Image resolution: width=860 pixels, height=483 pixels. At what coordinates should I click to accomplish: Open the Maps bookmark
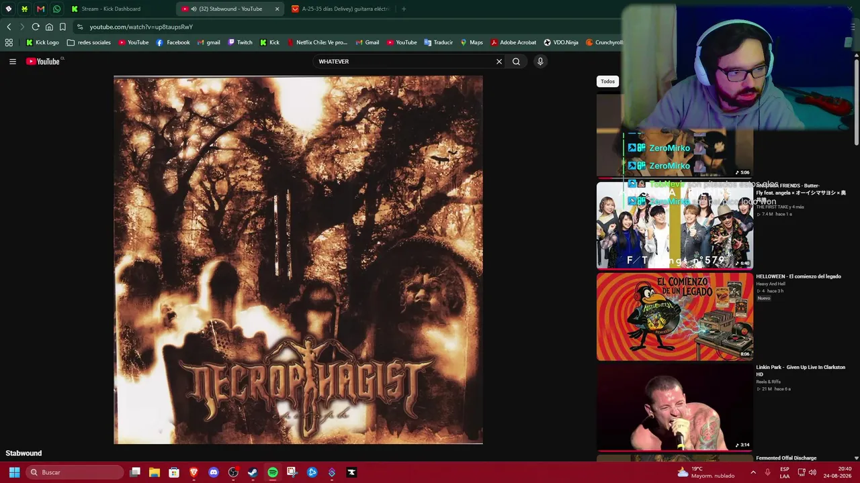[471, 42]
